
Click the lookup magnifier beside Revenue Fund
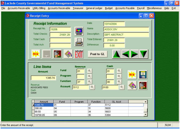90,71
